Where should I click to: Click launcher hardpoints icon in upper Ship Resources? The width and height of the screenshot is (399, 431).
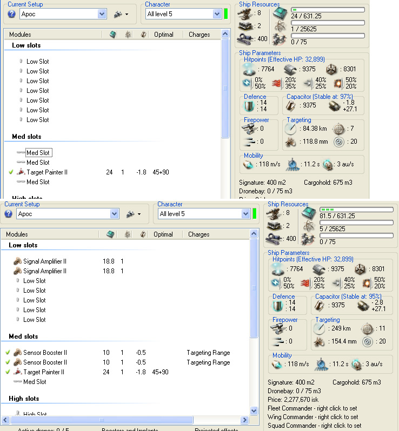click(x=245, y=26)
